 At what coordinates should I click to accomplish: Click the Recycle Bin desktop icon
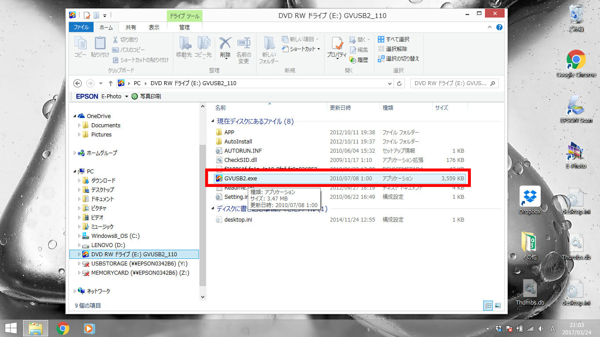click(576, 18)
